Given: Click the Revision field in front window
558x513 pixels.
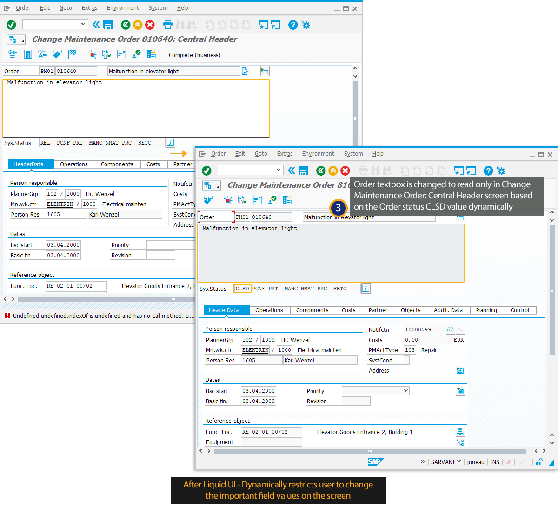Looking at the screenshot, I should 356,401.
